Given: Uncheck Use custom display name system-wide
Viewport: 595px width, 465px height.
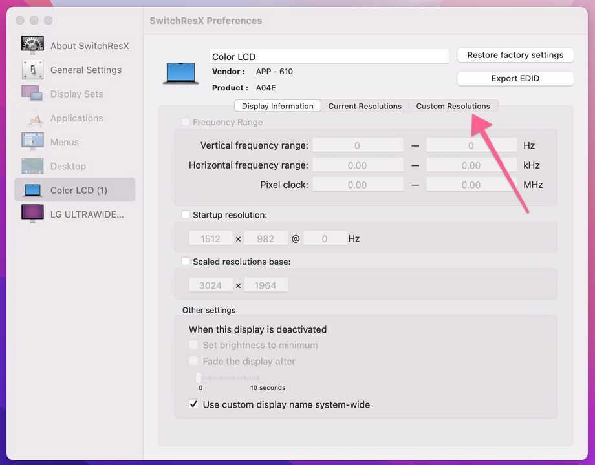Looking at the screenshot, I should [193, 404].
